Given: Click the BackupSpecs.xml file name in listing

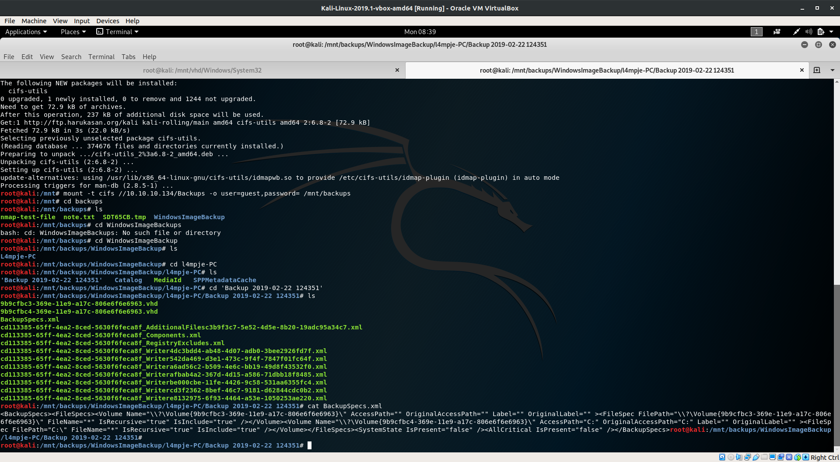Looking at the screenshot, I should (30, 319).
